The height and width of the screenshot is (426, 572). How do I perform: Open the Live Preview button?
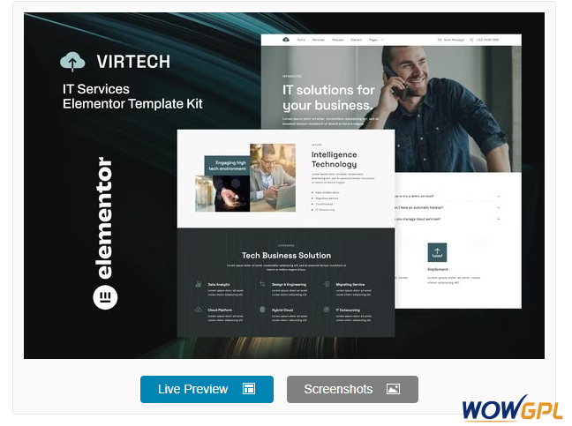207,389
